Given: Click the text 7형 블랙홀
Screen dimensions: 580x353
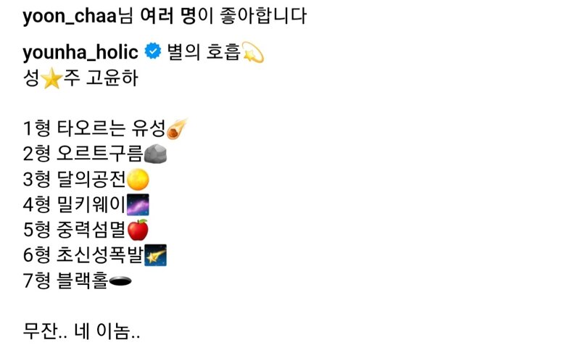Looking at the screenshot, I should pyautogui.click(x=66, y=281).
